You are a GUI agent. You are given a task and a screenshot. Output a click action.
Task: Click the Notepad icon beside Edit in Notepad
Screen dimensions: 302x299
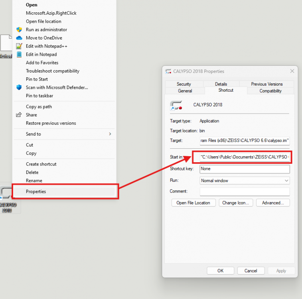pos(19,55)
